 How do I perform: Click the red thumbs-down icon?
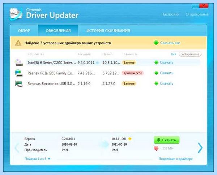coord(156,149)
